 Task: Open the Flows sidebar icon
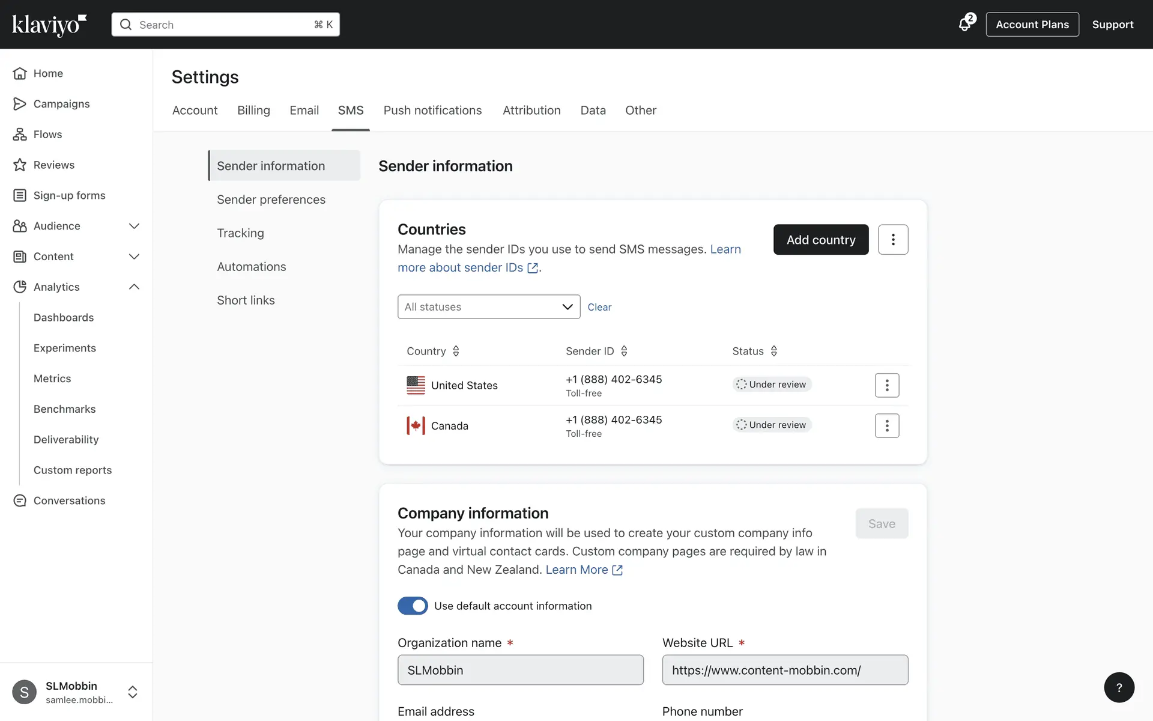[20, 134]
